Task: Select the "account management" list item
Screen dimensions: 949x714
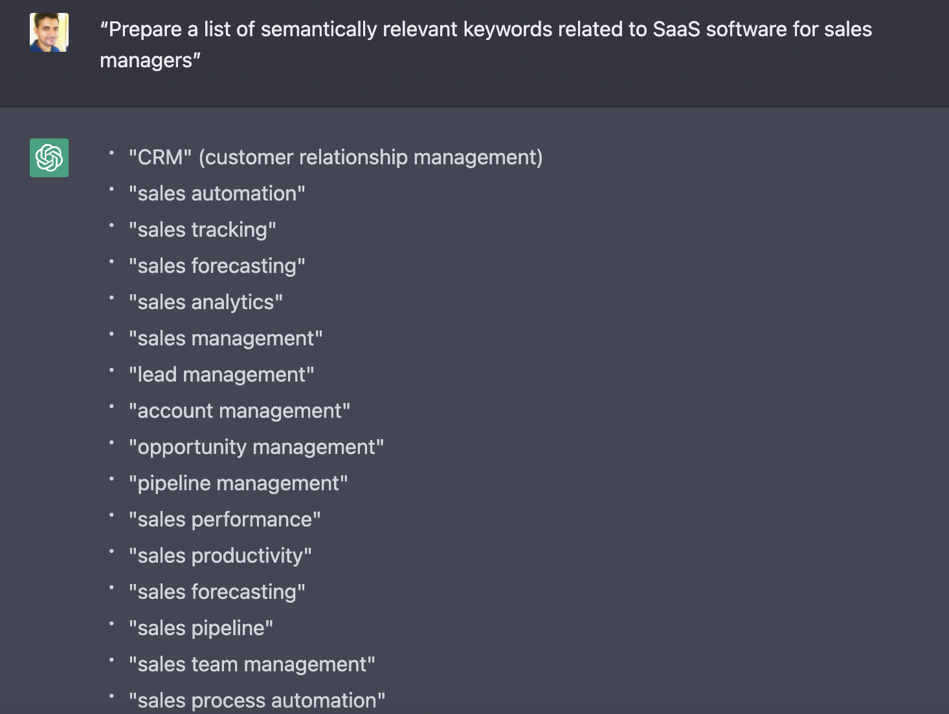Action: [x=240, y=411]
